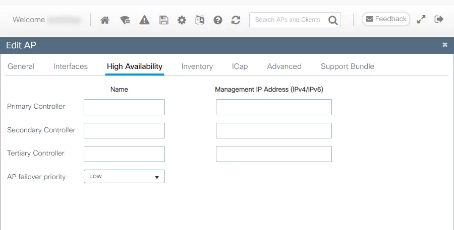Select the Support Bundle tab

pyautogui.click(x=348, y=66)
